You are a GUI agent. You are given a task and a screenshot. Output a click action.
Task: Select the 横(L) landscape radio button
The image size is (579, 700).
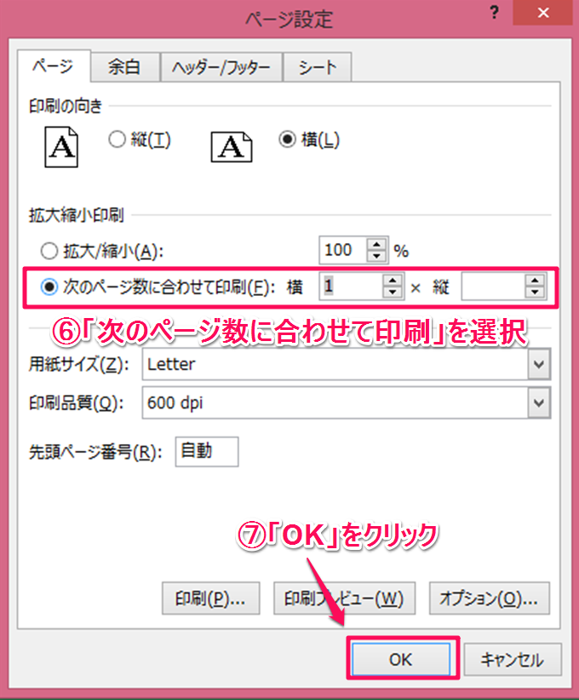coord(288,139)
